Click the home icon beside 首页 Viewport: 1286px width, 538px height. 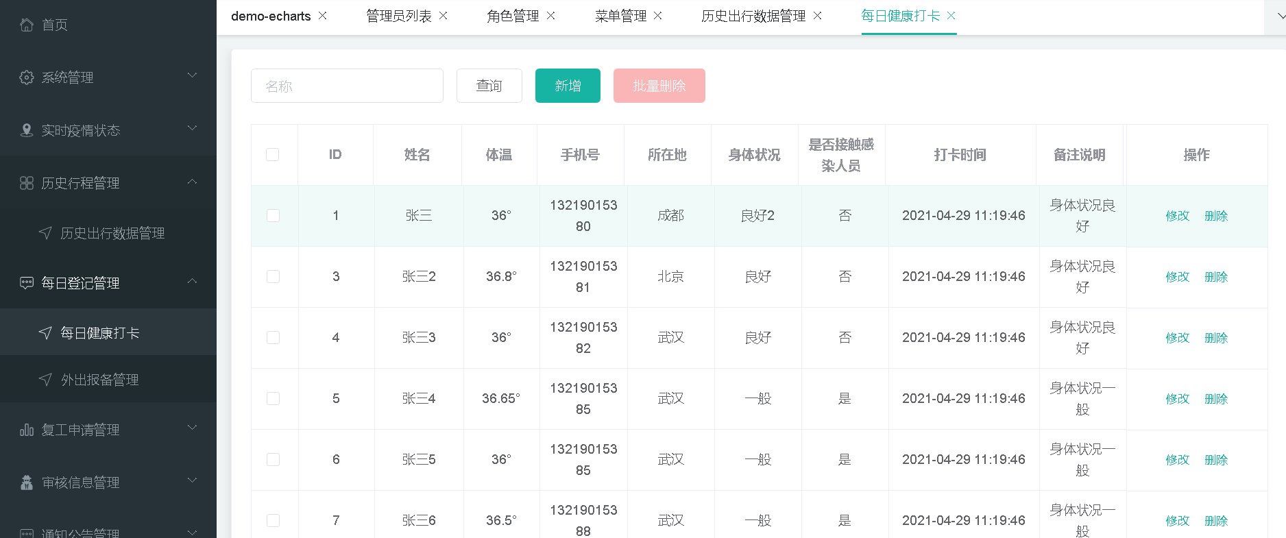[27, 25]
